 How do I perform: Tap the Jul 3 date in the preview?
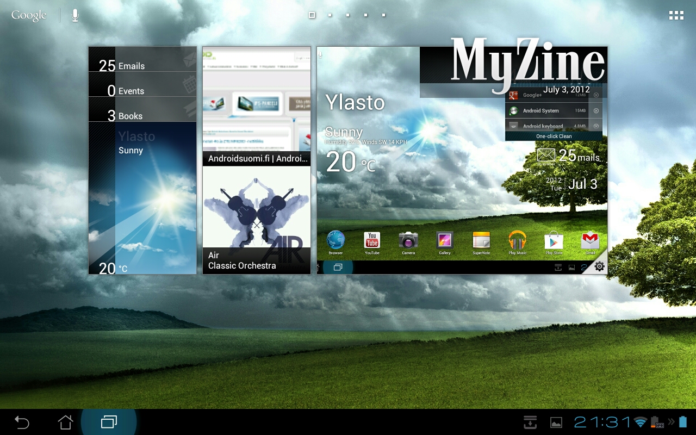pyautogui.click(x=582, y=184)
